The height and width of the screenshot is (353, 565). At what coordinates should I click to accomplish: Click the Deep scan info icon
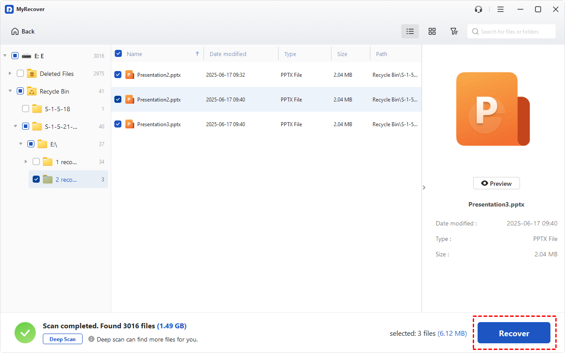point(91,339)
